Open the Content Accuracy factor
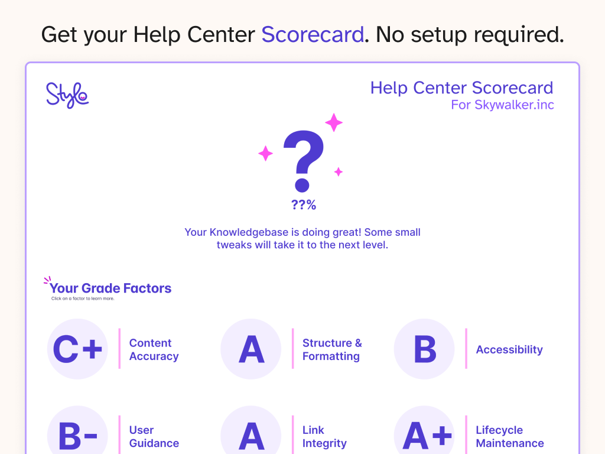The height and width of the screenshot is (454, 605). 154,349
